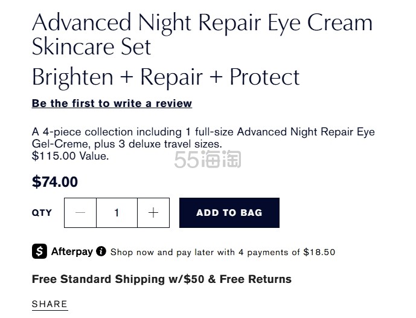Open the Afterpay info tooltip icon
The width and height of the screenshot is (416, 318).
point(101,251)
